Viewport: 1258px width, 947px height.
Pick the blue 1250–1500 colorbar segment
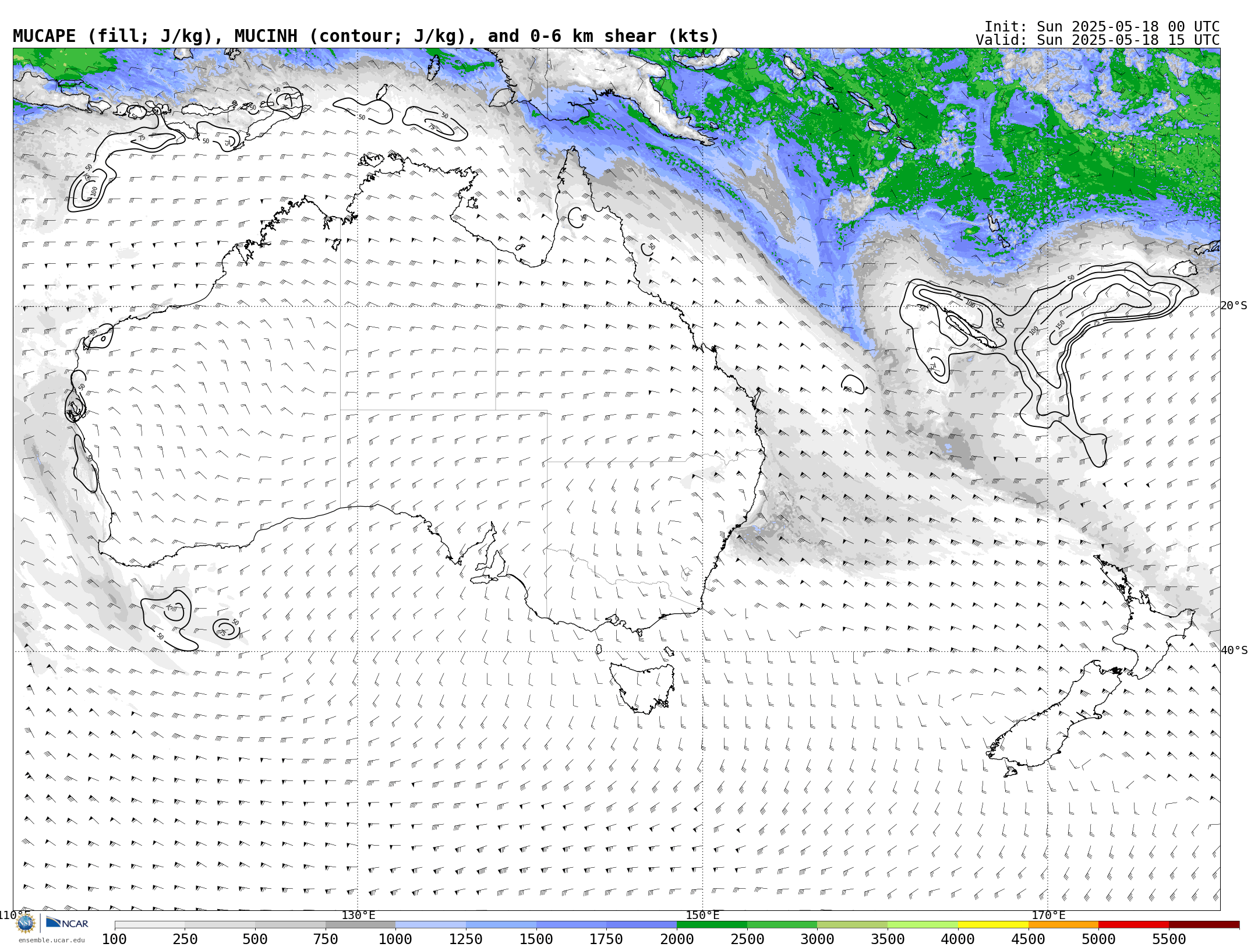coord(501,924)
